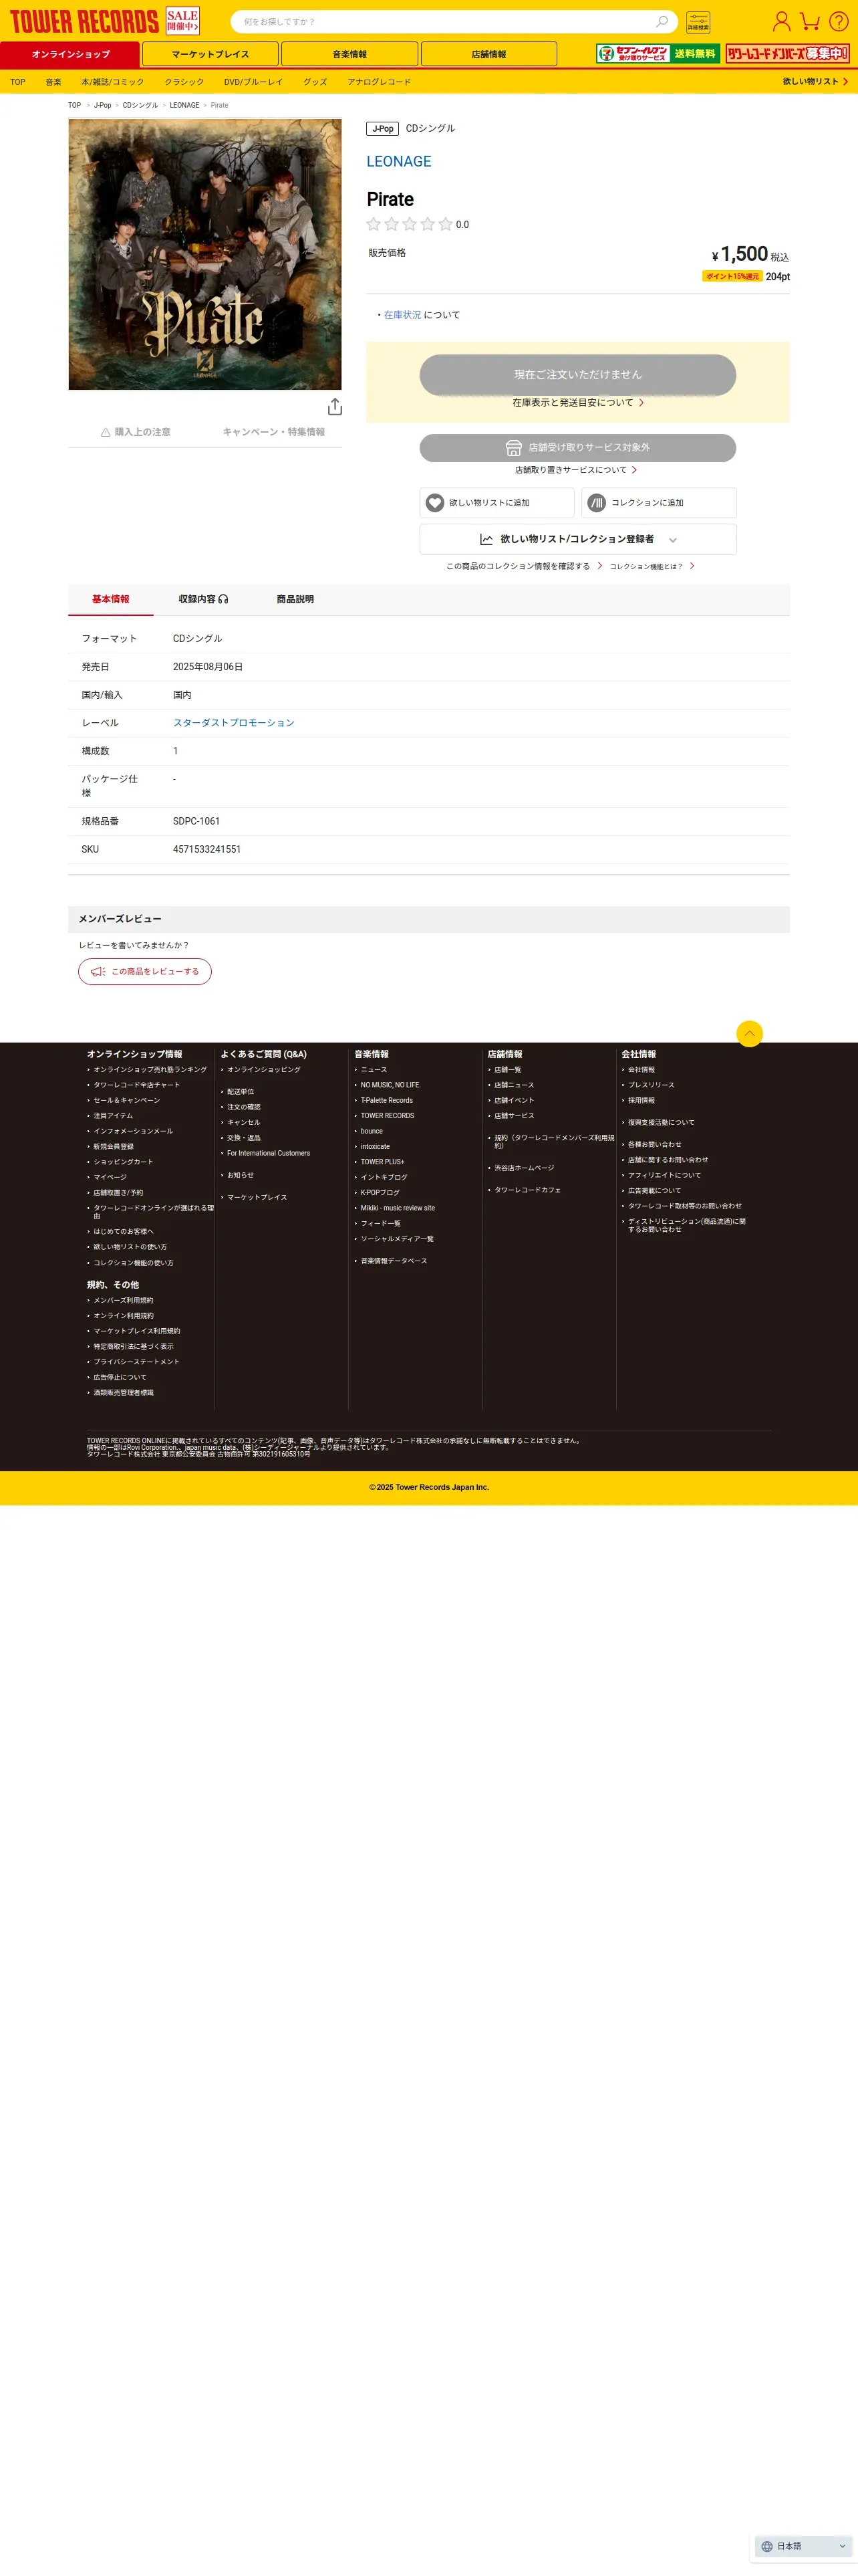
Task: Open 音楽情報データベース footer link
Action: (x=394, y=1261)
